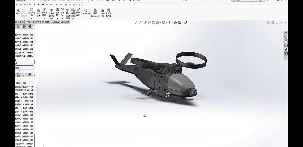Open SOLIDWORKS 插件 tab
Image resolution: width=303 pixels, height=147 pixels.
point(40,22)
